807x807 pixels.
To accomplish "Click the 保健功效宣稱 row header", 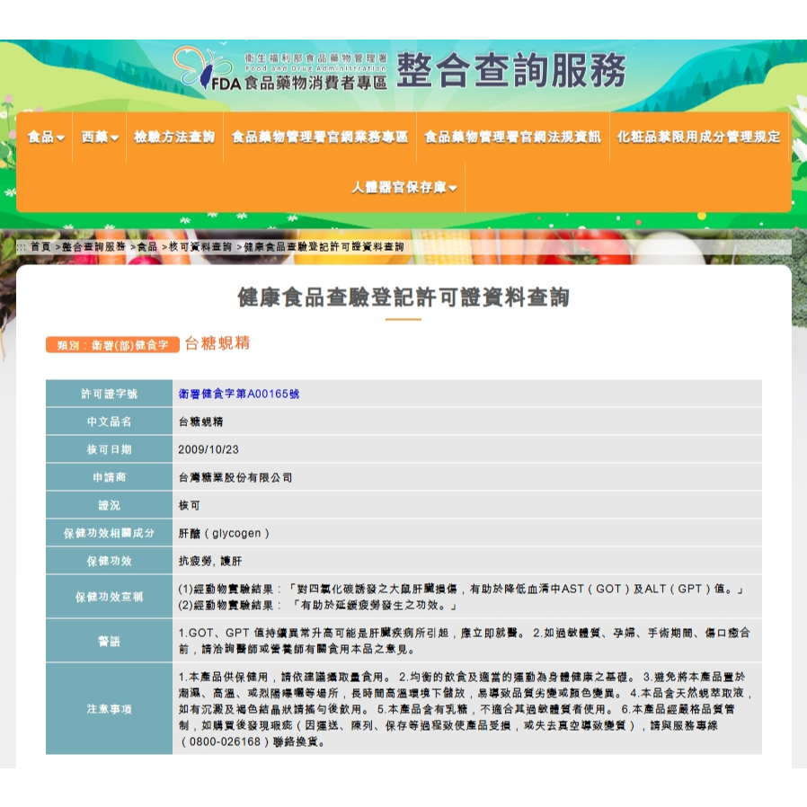I will tap(109, 597).
